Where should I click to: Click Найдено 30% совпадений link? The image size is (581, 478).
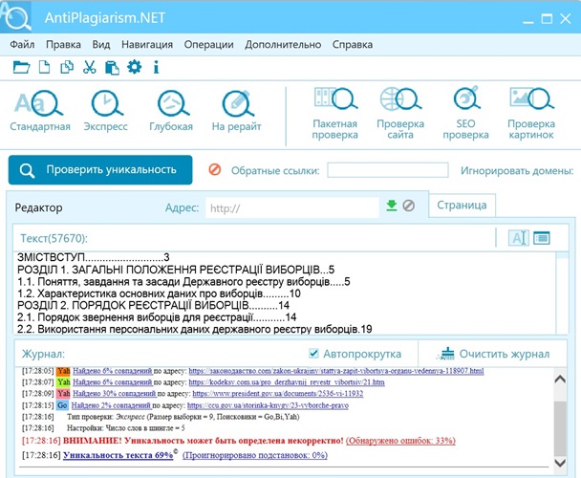(x=114, y=394)
